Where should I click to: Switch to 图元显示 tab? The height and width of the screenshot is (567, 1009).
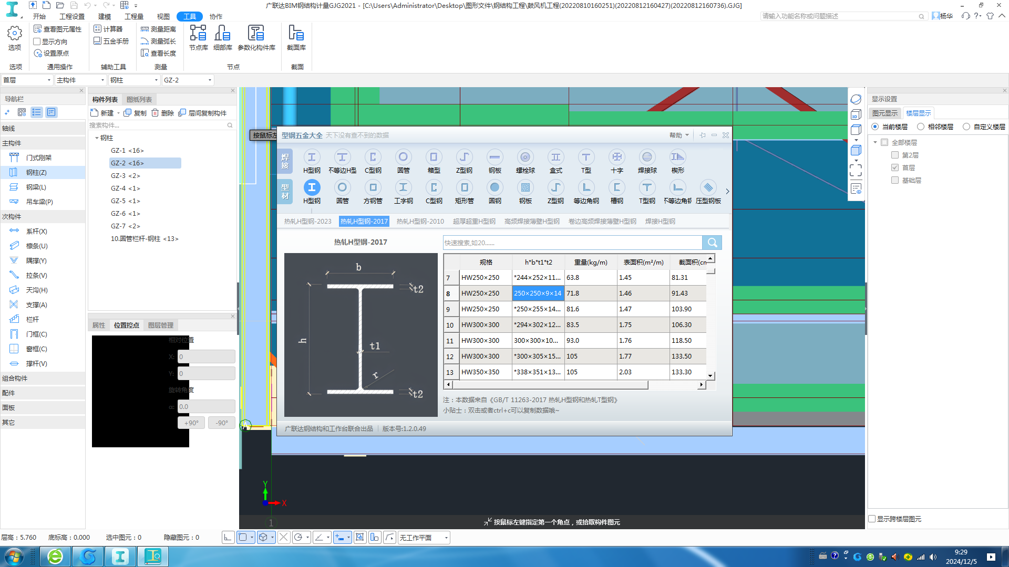(885, 113)
